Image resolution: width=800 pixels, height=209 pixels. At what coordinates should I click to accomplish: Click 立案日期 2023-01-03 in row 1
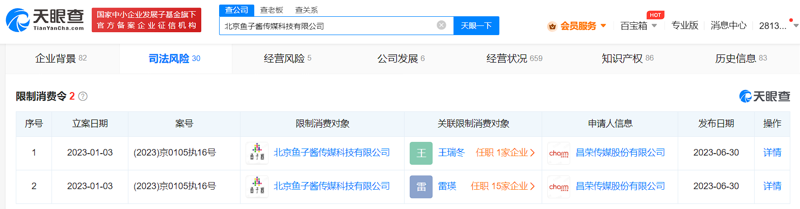[90, 153]
